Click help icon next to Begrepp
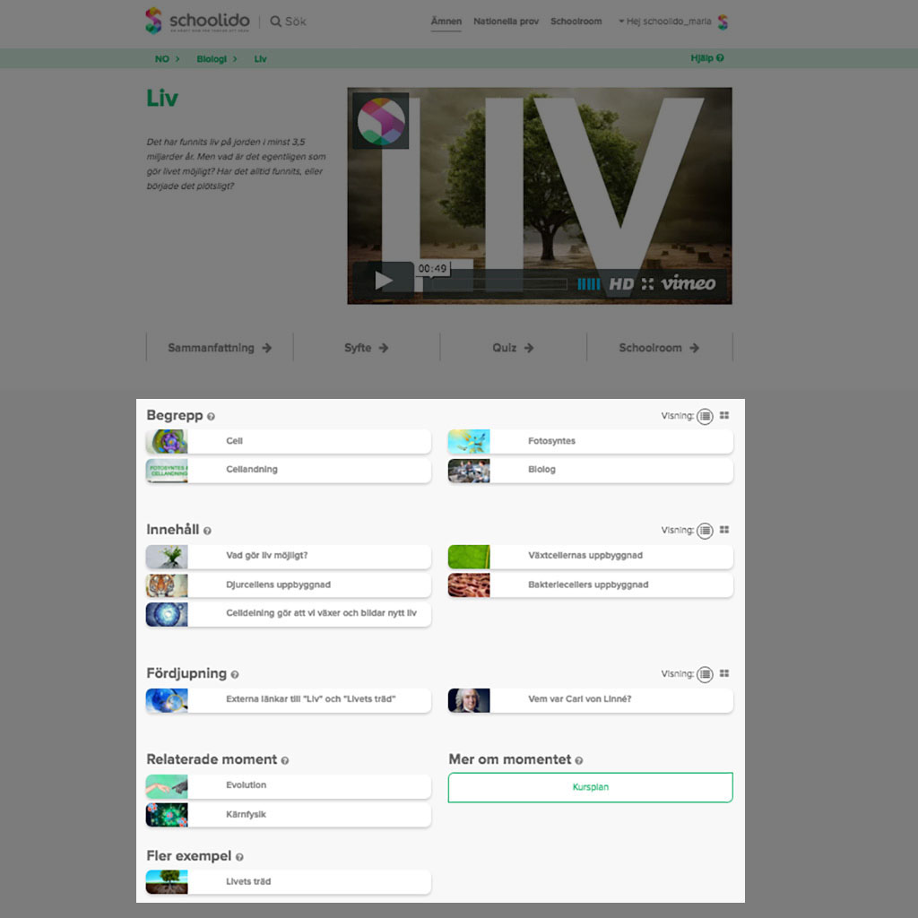Image resolution: width=918 pixels, height=918 pixels. point(212,417)
